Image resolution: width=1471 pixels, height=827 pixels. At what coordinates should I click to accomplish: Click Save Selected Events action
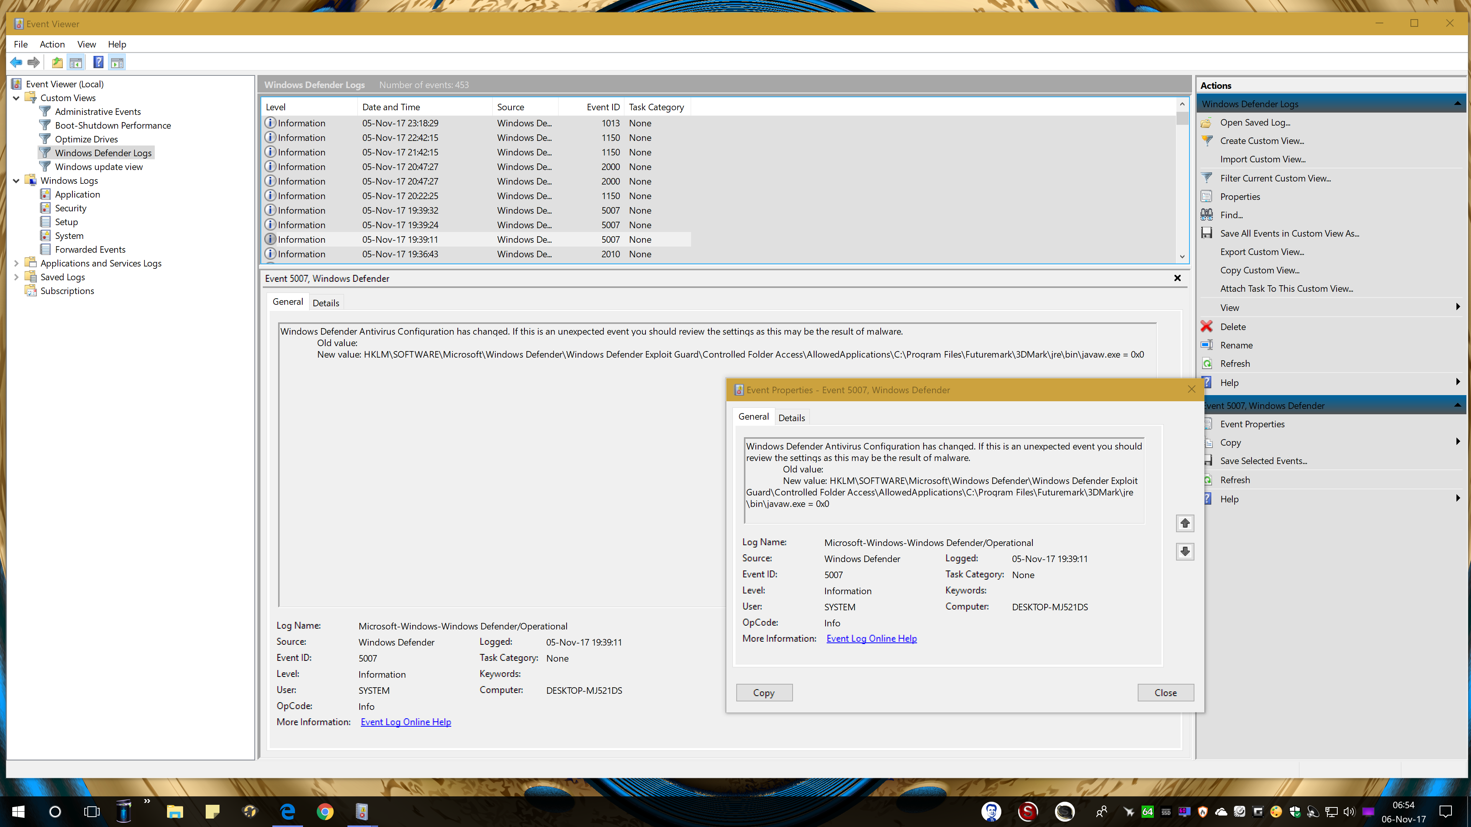point(1263,461)
